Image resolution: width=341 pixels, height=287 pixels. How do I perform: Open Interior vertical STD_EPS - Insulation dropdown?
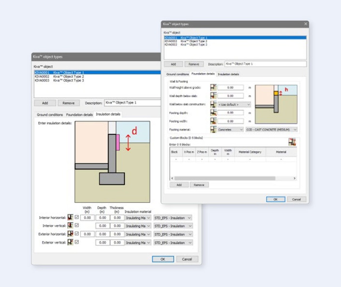173,226
